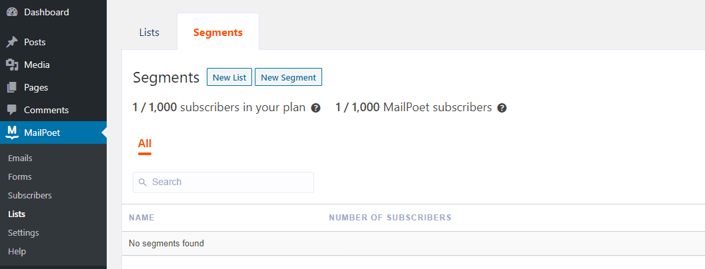Click the MailPoet logo icon
This screenshot has height=269, width=705.
coord(12,133)
